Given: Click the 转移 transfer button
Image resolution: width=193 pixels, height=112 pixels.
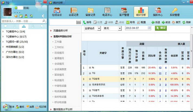Looking at the screenshot, I should [109, 22].
